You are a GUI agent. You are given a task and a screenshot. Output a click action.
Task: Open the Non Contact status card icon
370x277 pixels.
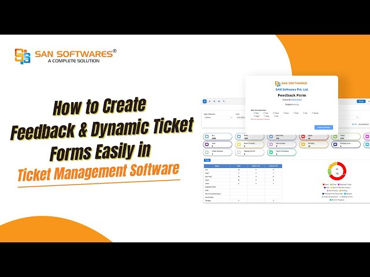tap(271, 144)
